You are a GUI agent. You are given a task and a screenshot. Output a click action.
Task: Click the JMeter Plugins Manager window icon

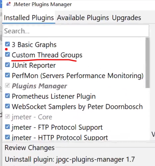coord(8,4)
